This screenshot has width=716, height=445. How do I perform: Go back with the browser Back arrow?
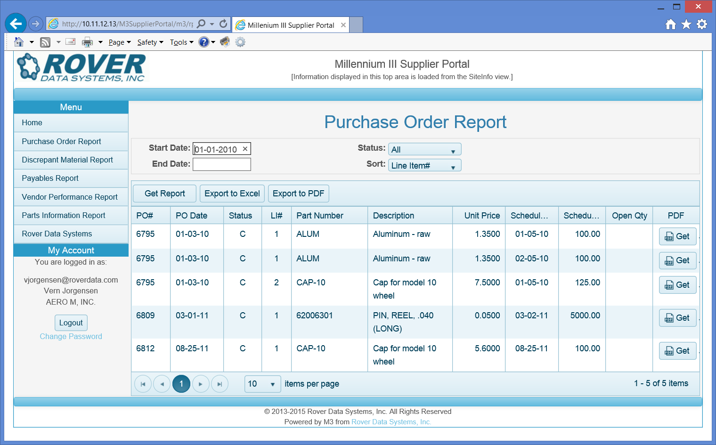pos(16,24)
